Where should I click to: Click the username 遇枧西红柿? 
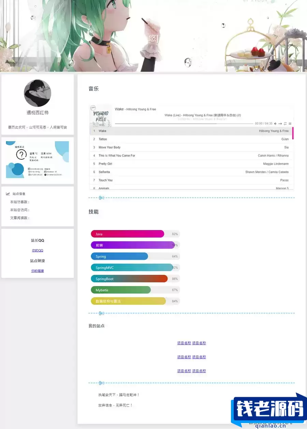tap(38, 112)
